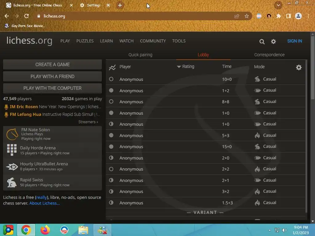Image resolution: width=315 pixels, height=236 pixels.
Task: Click the volume icon in the system tray
Action: (x=285, y=230)
